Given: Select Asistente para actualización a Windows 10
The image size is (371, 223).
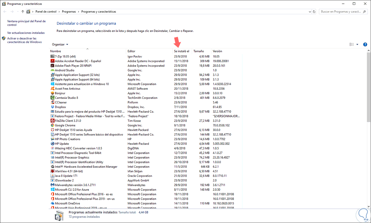Looking at the screenshot, I should coord(146,84).
